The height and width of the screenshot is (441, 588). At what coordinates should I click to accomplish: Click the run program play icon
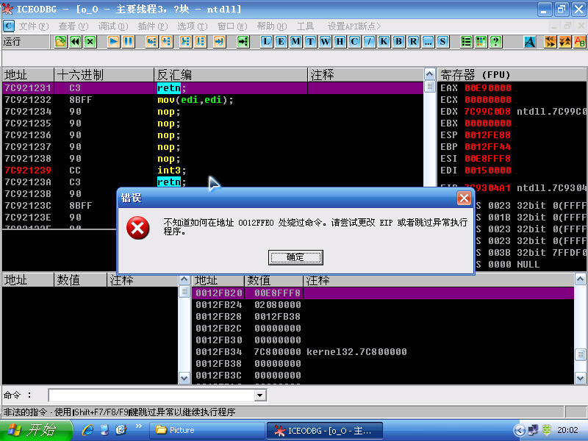(x=113, y=42)
